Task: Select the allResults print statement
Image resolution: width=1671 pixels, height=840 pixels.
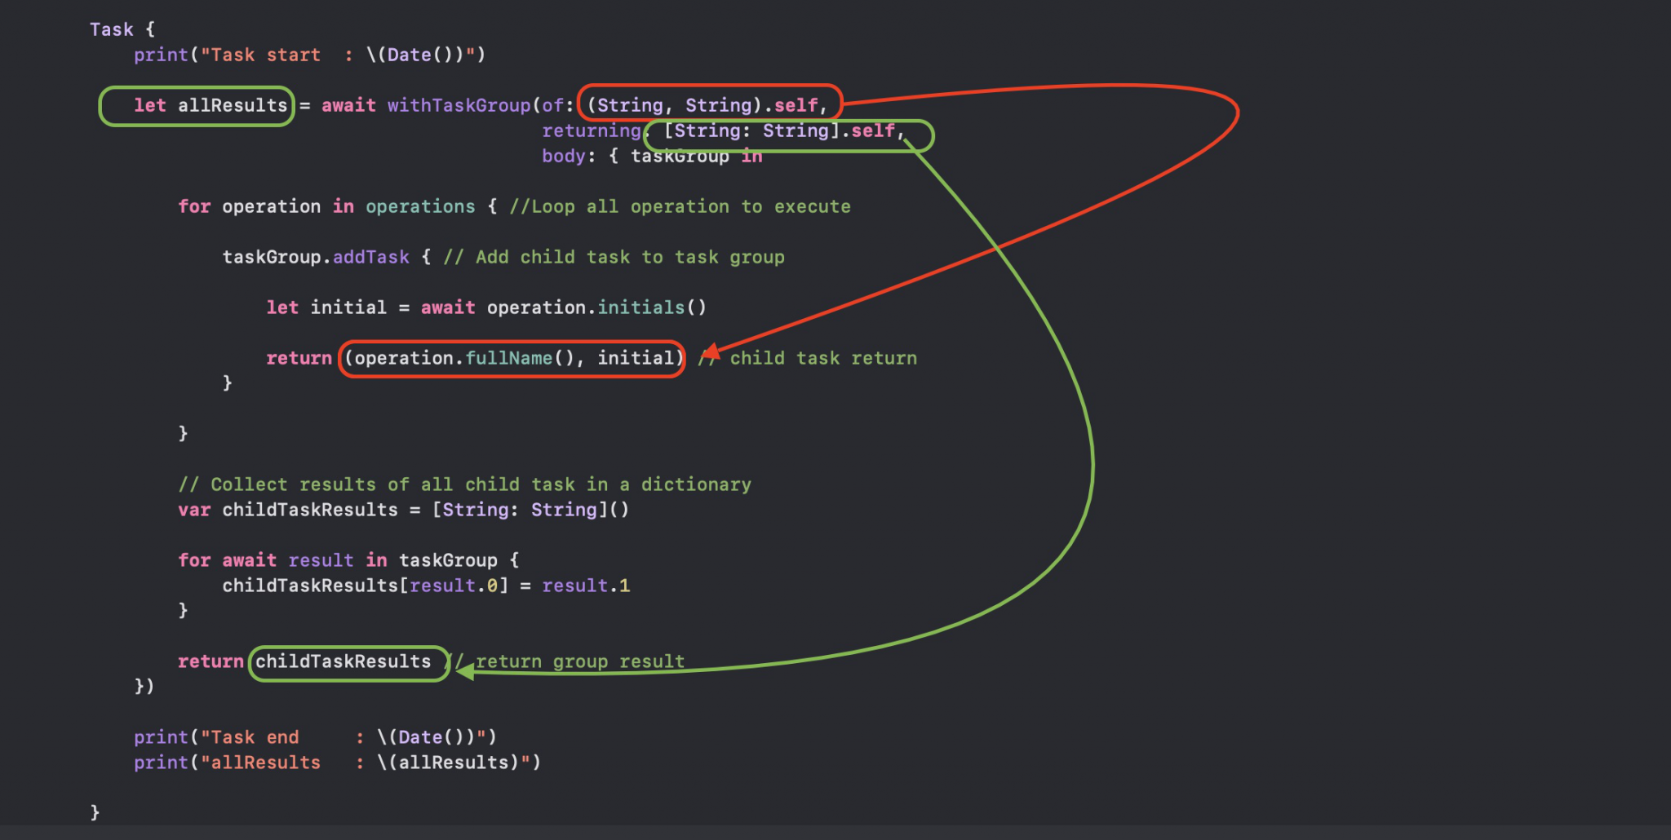Action: tap(337, 762)
